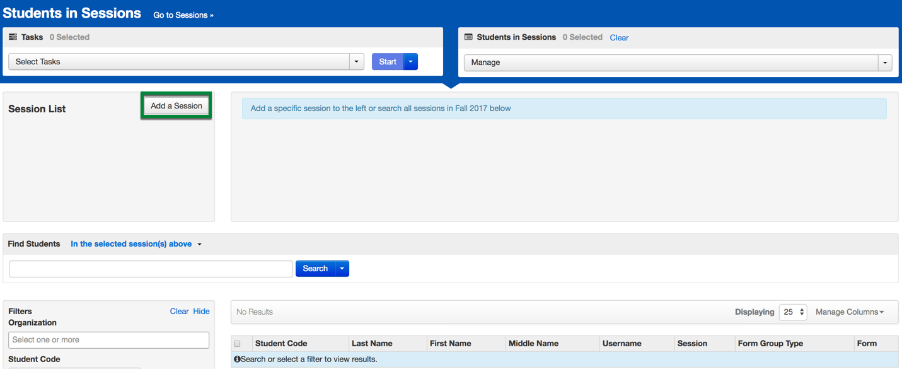
Task: Follow the Go to Sessions link
Action: point(183,15)
